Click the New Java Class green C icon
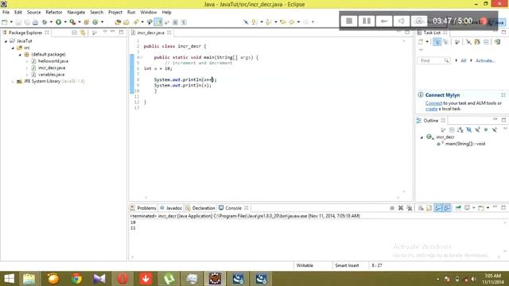The image size is (509, 286). pyautogui.click(x=95, y=22)
